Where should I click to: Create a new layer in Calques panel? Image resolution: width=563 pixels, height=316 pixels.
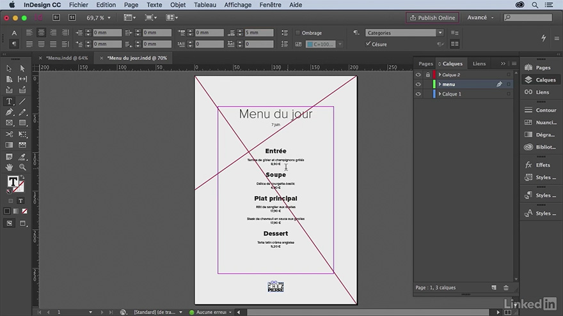coord(494,288)
